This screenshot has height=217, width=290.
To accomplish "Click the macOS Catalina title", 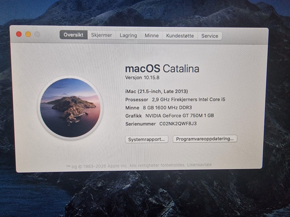I will coord(162,69).
